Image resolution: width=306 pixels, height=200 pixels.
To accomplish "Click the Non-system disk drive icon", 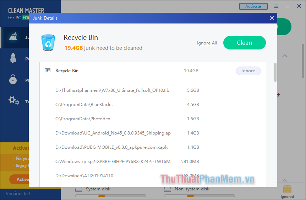I will click(168, 189).
